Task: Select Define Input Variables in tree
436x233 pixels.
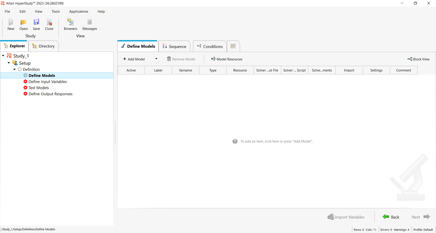Action: 47,82
